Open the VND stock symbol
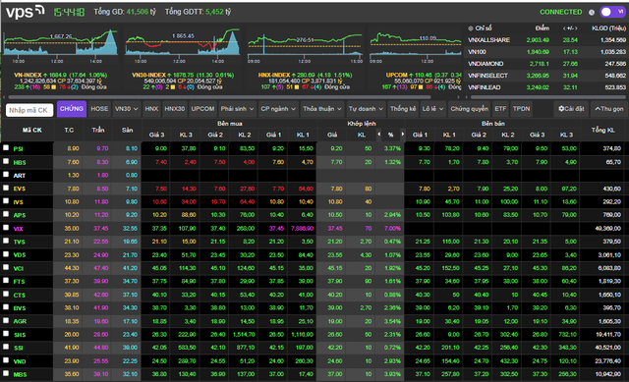 pyautogui.click(x=20, y=361)
